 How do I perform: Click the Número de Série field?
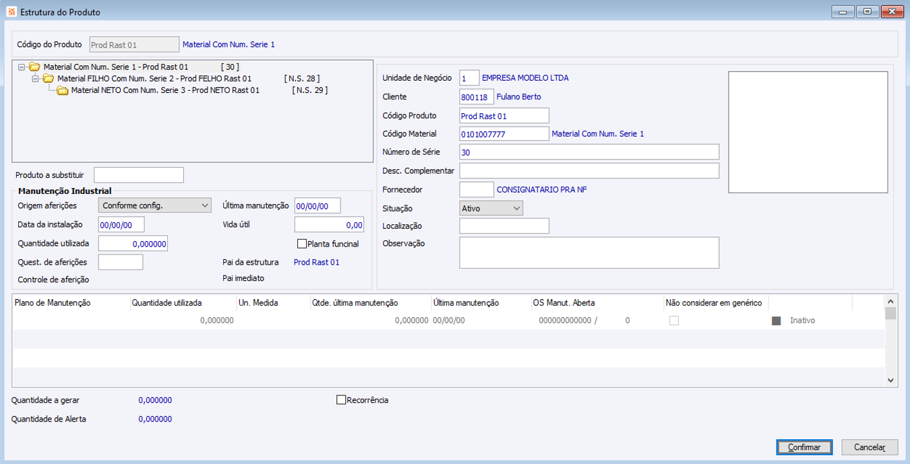589,152
